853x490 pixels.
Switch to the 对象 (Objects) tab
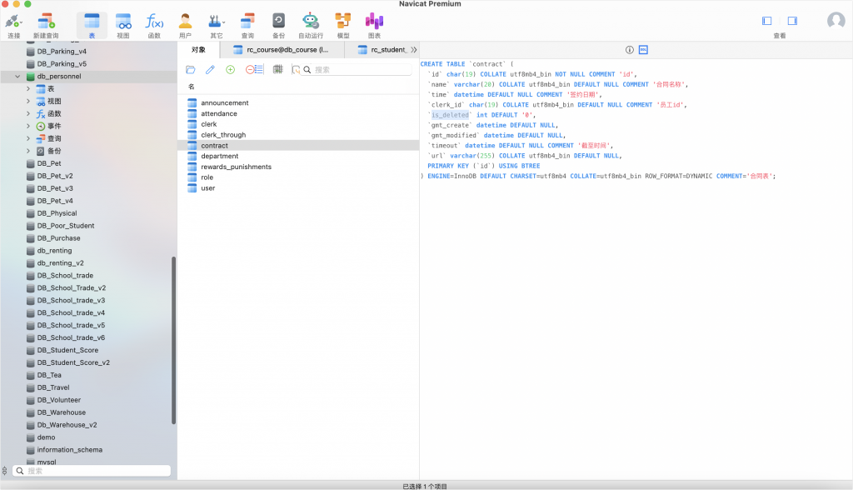pos(198,50)
